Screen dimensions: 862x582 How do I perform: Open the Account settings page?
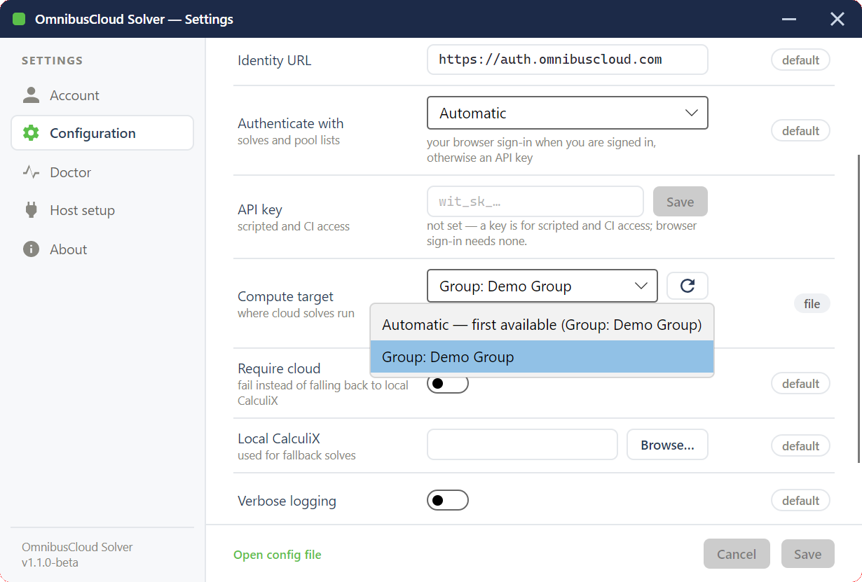(x=102, y=95)
